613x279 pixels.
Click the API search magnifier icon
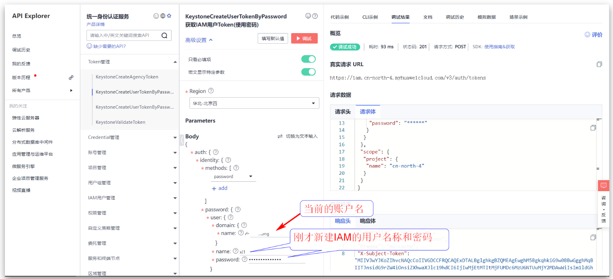(x=164, y=36)
